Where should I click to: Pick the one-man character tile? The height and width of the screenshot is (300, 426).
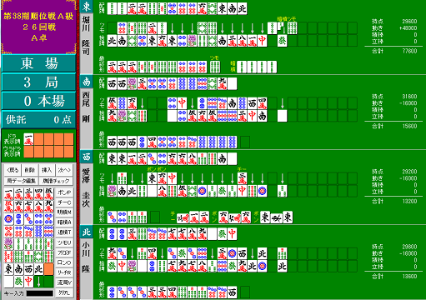point(8,194)
